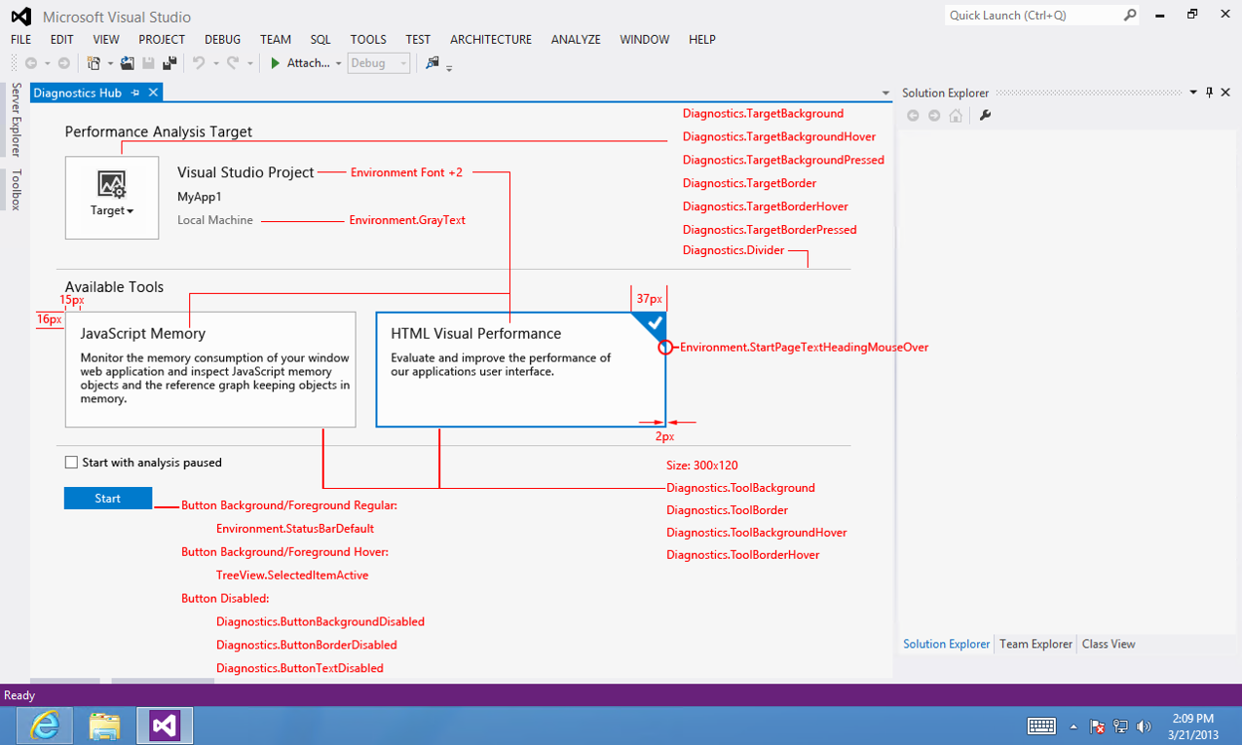1242x745 pixels.
Task: Click the green Attach play icon
Action: click(x=276, y=63)
